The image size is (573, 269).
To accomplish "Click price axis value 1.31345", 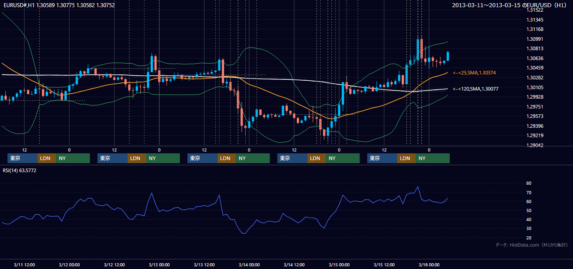I will [x=535, y=20].
